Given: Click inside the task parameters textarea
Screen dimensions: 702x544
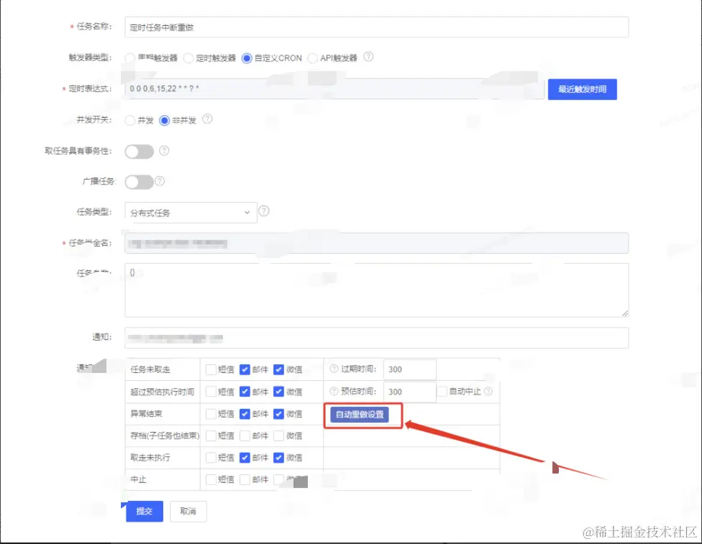Looking at the screenshot, I should click(x=376, y=290).
